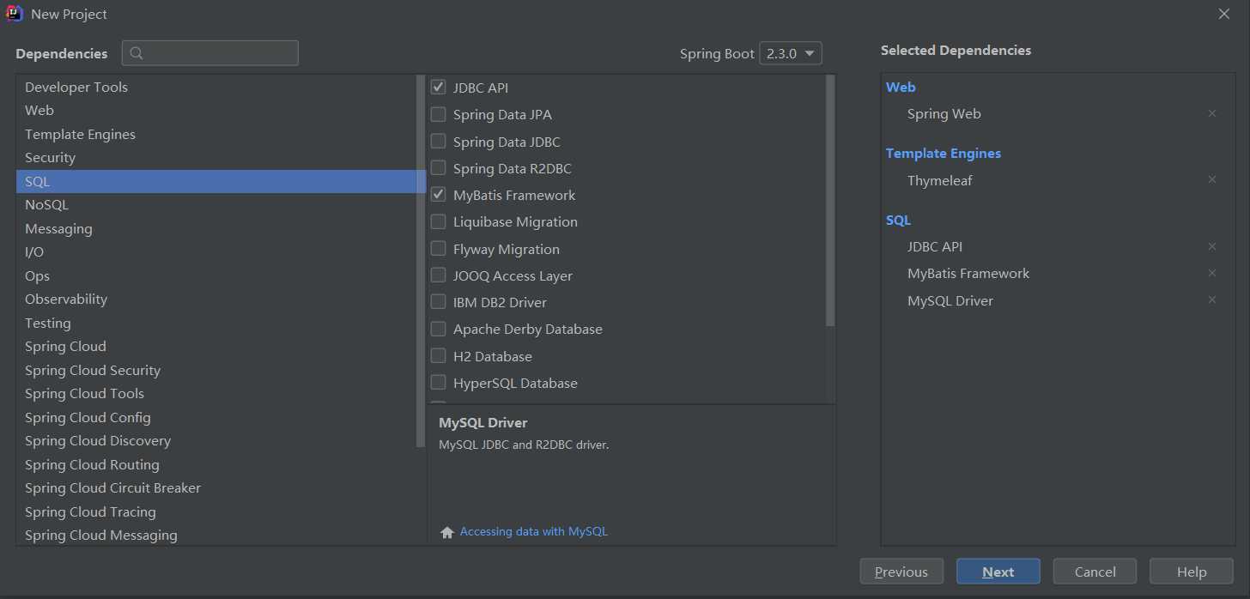Screen dimensions: 1250x599
Task: Click the home icon beside the MySQL guide link
Action: click(446, 532)
